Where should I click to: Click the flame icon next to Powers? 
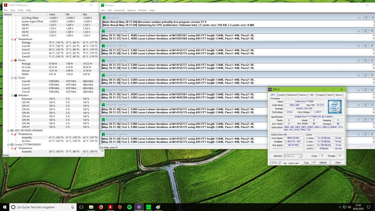[16, 60]
